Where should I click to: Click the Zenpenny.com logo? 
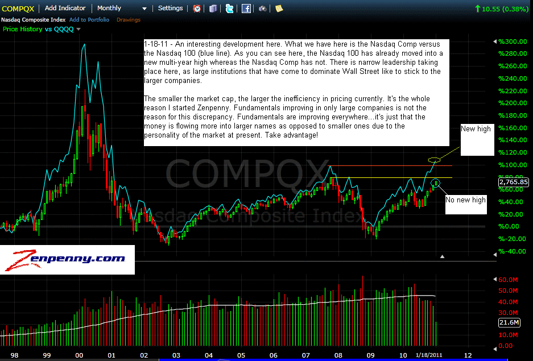tap(67, 260)
